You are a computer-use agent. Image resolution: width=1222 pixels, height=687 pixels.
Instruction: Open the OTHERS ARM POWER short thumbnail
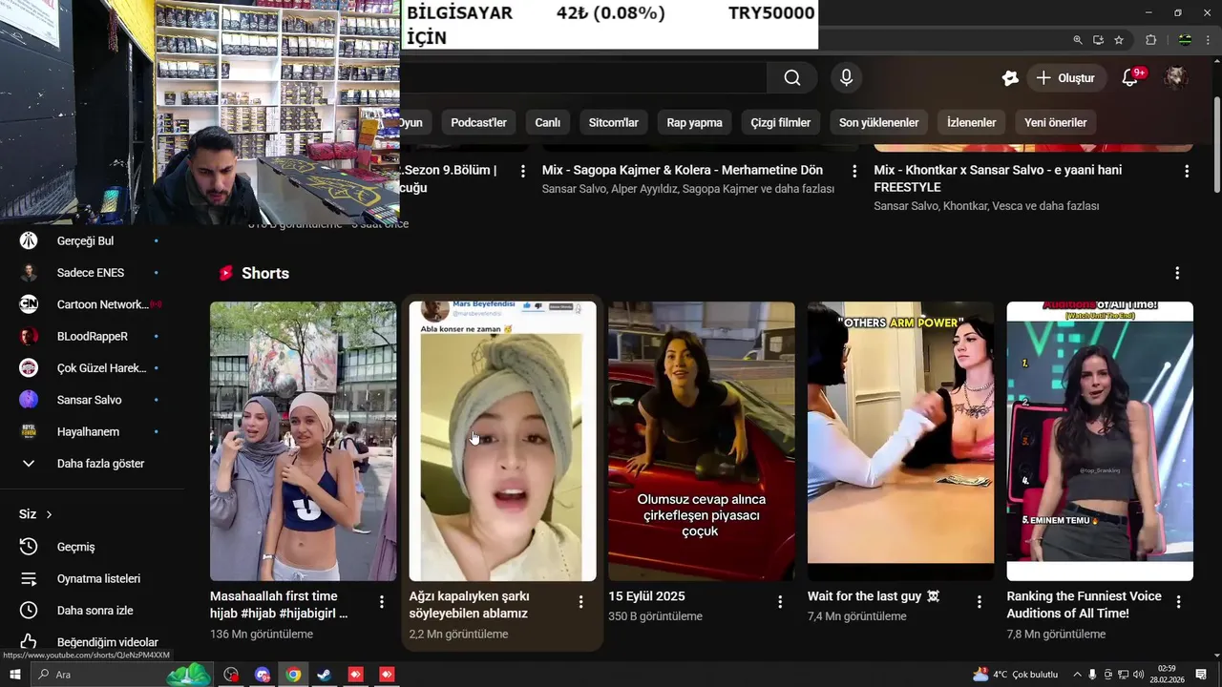pos(900,441)
